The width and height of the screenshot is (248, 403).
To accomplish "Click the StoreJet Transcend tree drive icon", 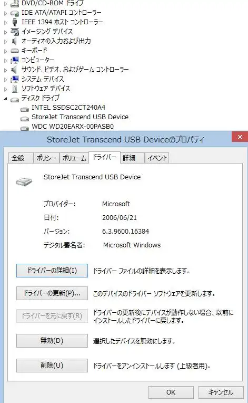I will tap(25, 118).
